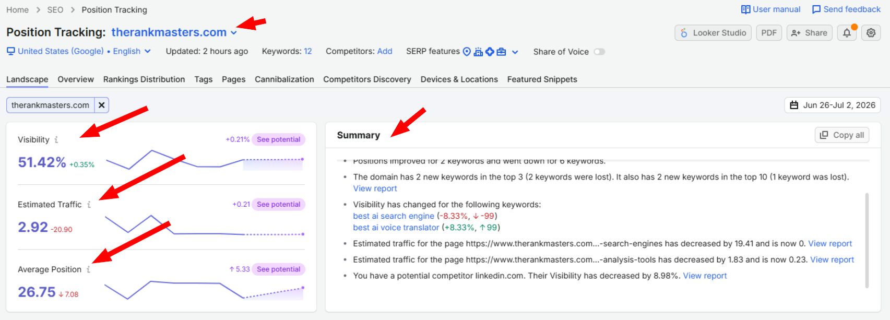Expand the SERP features dropdown chevron

tap(515, 52)
